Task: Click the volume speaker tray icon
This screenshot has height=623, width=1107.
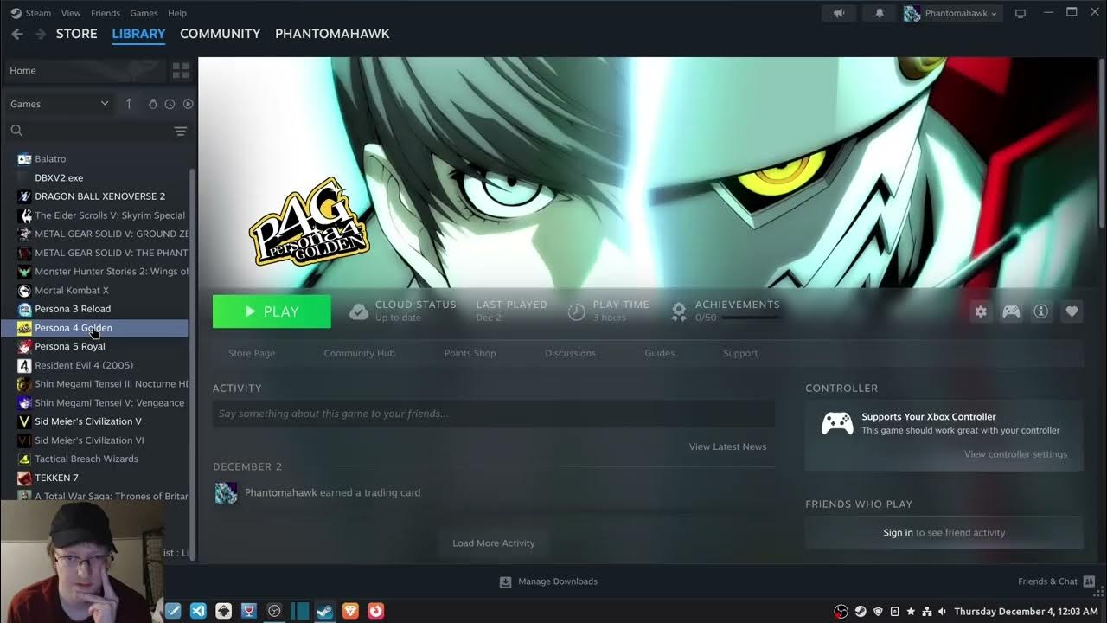Action: (x=942, y=611)
